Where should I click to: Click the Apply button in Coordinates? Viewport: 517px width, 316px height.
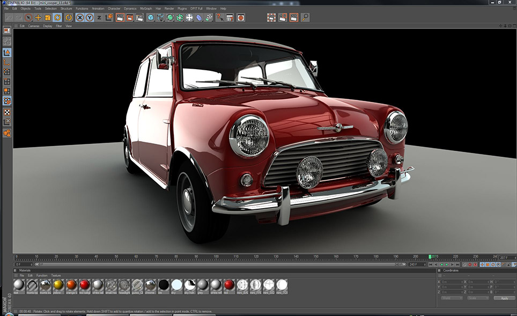pos(504,298)
